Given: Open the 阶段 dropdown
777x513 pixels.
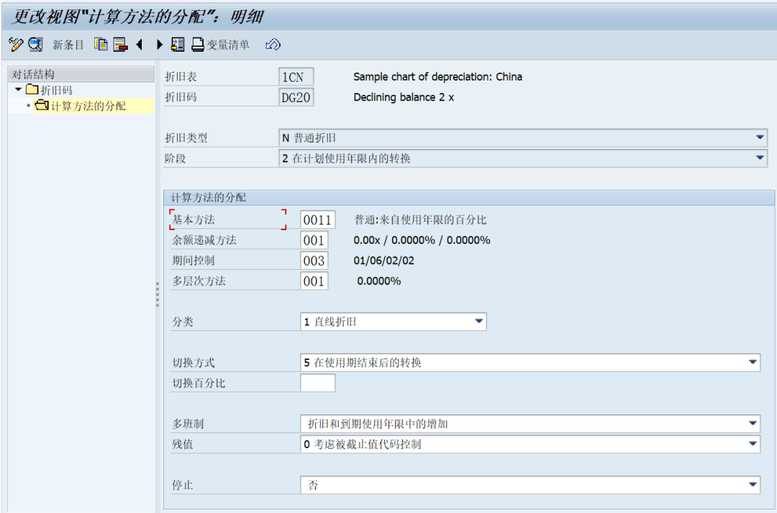Looking at the screenshot, I should [760, 158].
